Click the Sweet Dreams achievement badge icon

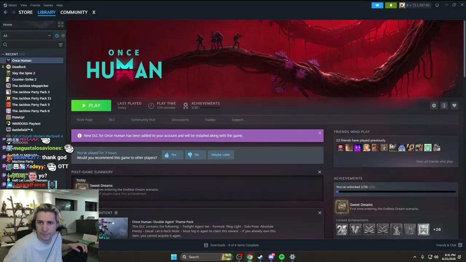(x=342, y=207)
